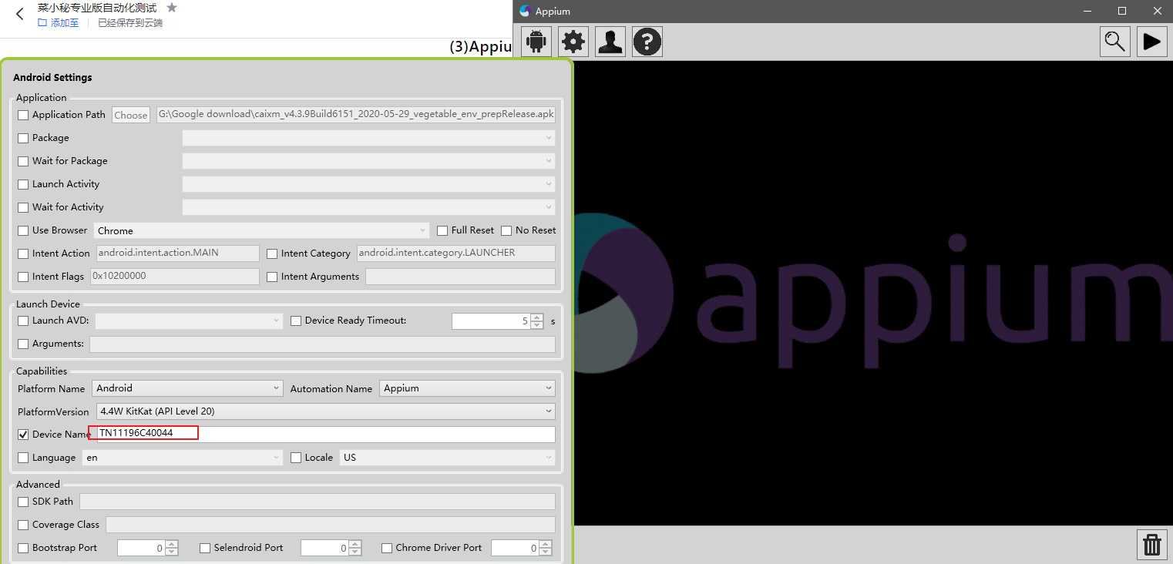Enable the Wait for Package checkbox

(23, 161)
